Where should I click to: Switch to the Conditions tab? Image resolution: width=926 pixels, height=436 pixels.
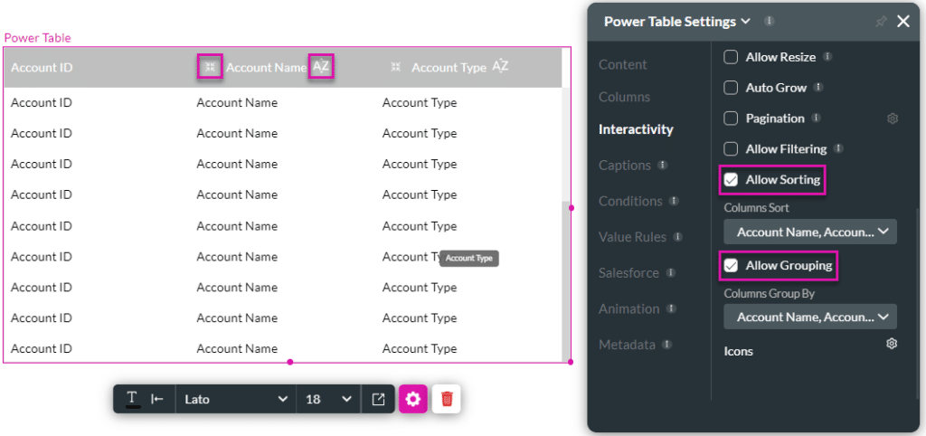pyautogui.click(x=629, y=201)
